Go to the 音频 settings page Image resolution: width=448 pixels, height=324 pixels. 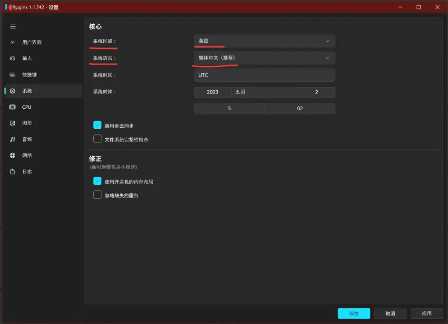[x=43, y=139]
